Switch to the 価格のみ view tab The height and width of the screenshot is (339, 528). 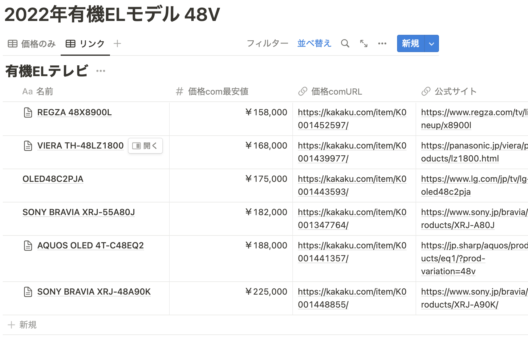(x=32, y=44)
